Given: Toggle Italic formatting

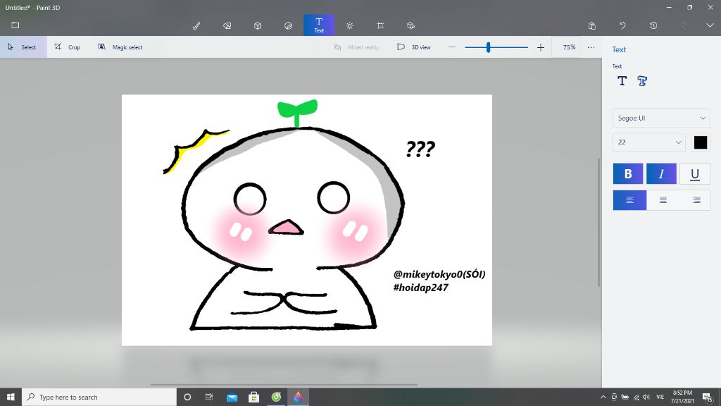Looking at the screenshot, I should (x=661, y=174).
